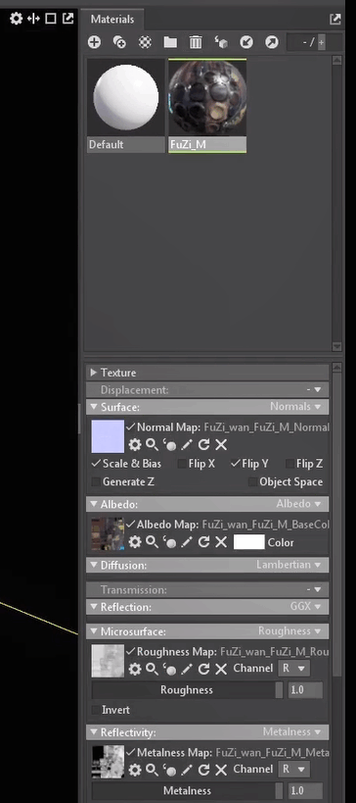The width and height of the screenshot is (356, 803).
Task: Click the viewport maximize square icon
Action: tap(51, 19)
